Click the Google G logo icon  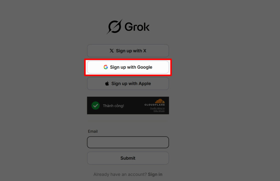click(106, 67)
